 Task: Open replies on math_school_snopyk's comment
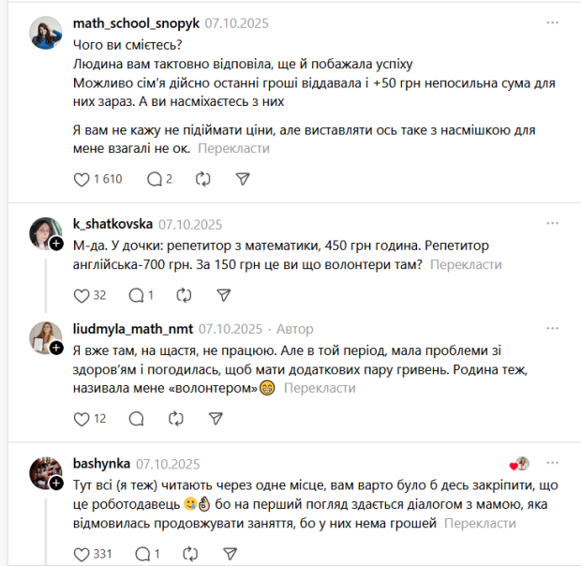click(x=155, y=179)
